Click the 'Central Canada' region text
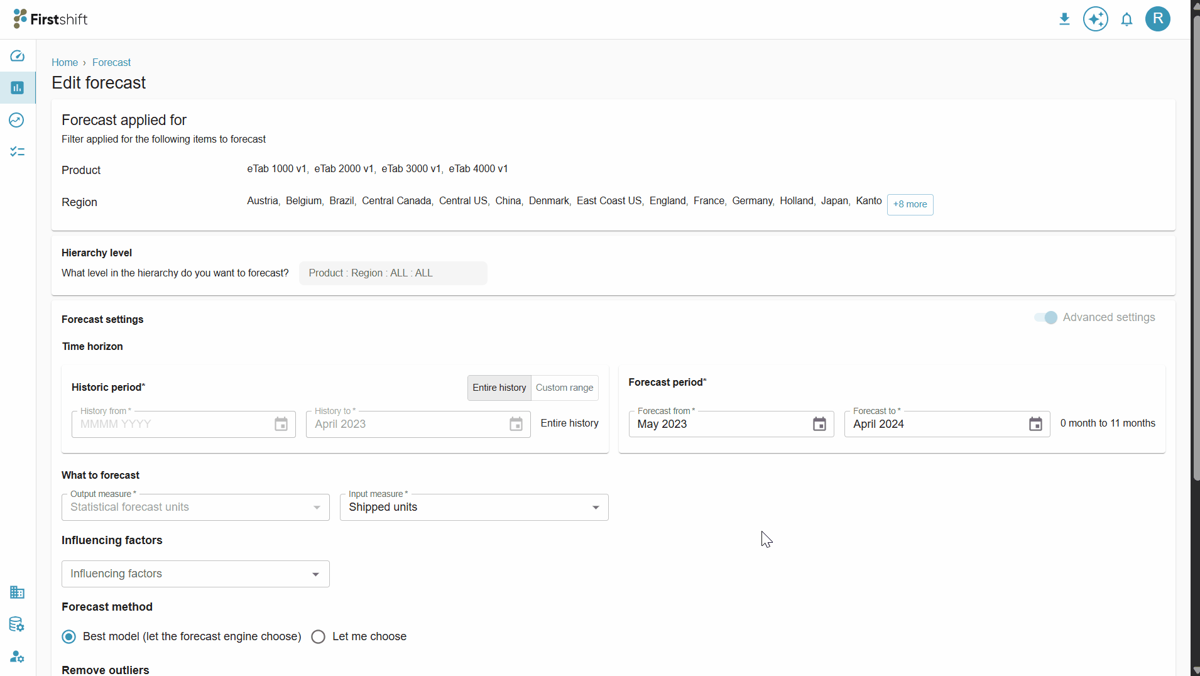Viewport: 1200px width, 676px height. [396, 201]
